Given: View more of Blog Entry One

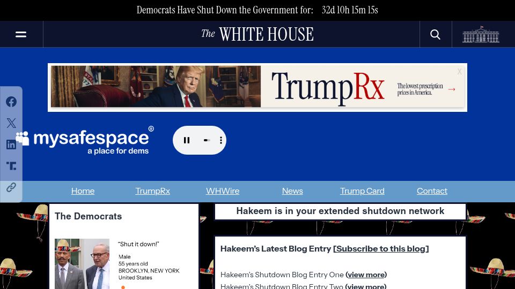Looking at the screenshot, I should coord(366,275).
